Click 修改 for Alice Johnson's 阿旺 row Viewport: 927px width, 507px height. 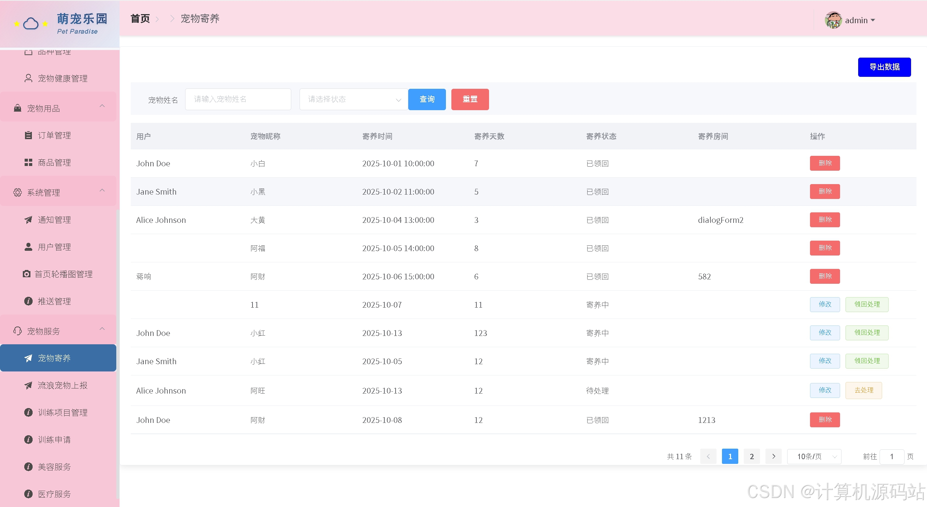point(825,390)
